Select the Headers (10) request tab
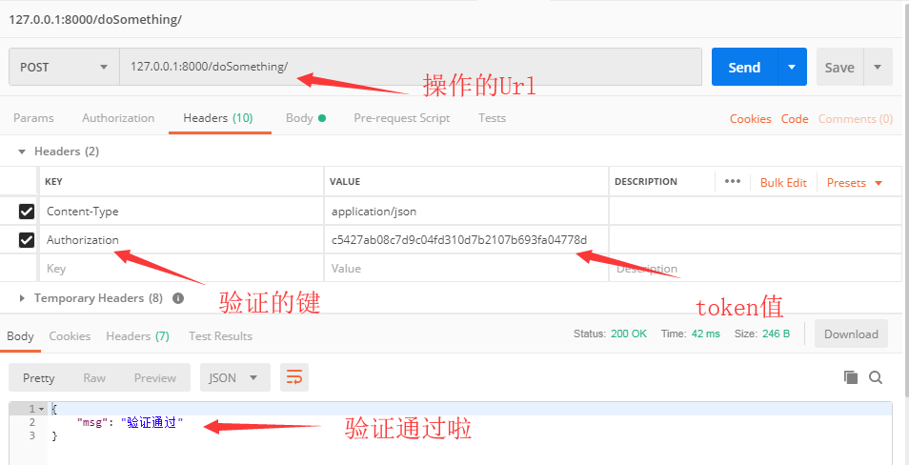 (218, 118)
